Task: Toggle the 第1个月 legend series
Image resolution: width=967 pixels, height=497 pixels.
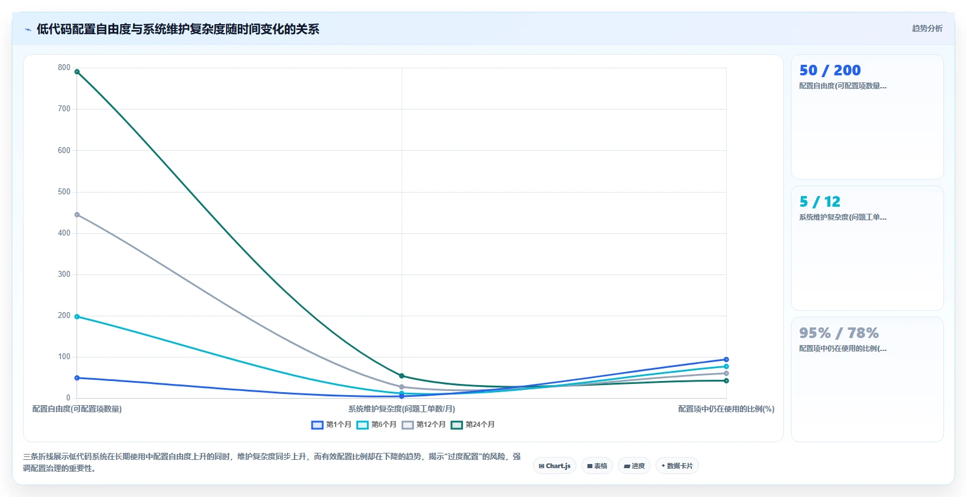Action: click(x=332, y=425)
